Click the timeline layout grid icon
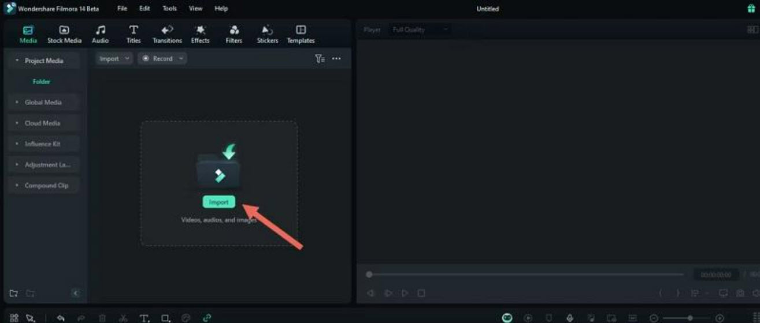 point(14,318)
